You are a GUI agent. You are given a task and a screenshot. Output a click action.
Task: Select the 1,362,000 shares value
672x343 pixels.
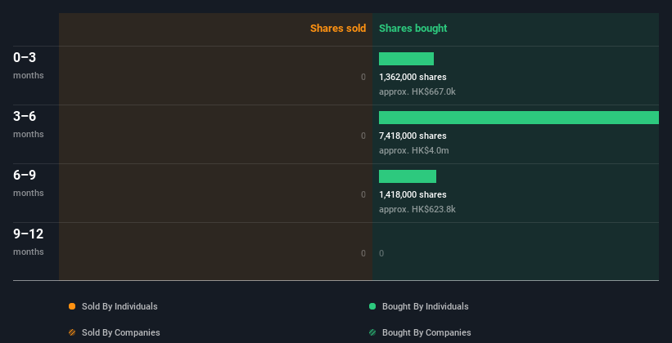[x=413, y=77]
